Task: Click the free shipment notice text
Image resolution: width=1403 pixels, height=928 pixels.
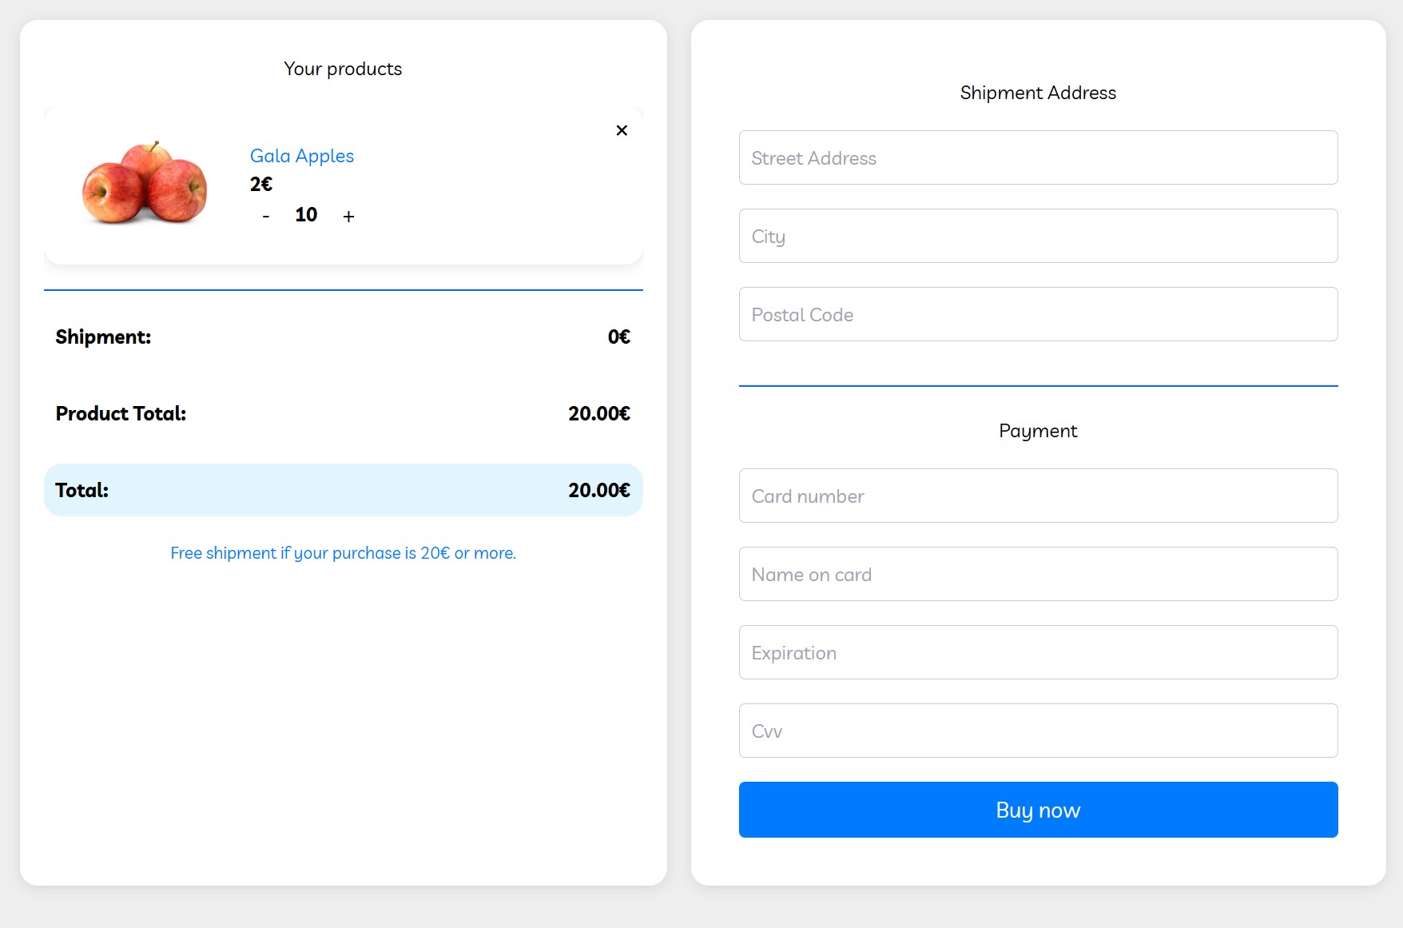Action: coord(343,553)
